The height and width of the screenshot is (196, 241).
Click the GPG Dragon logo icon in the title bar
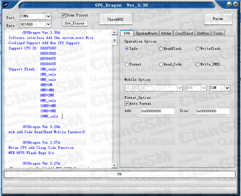point(6,5)
